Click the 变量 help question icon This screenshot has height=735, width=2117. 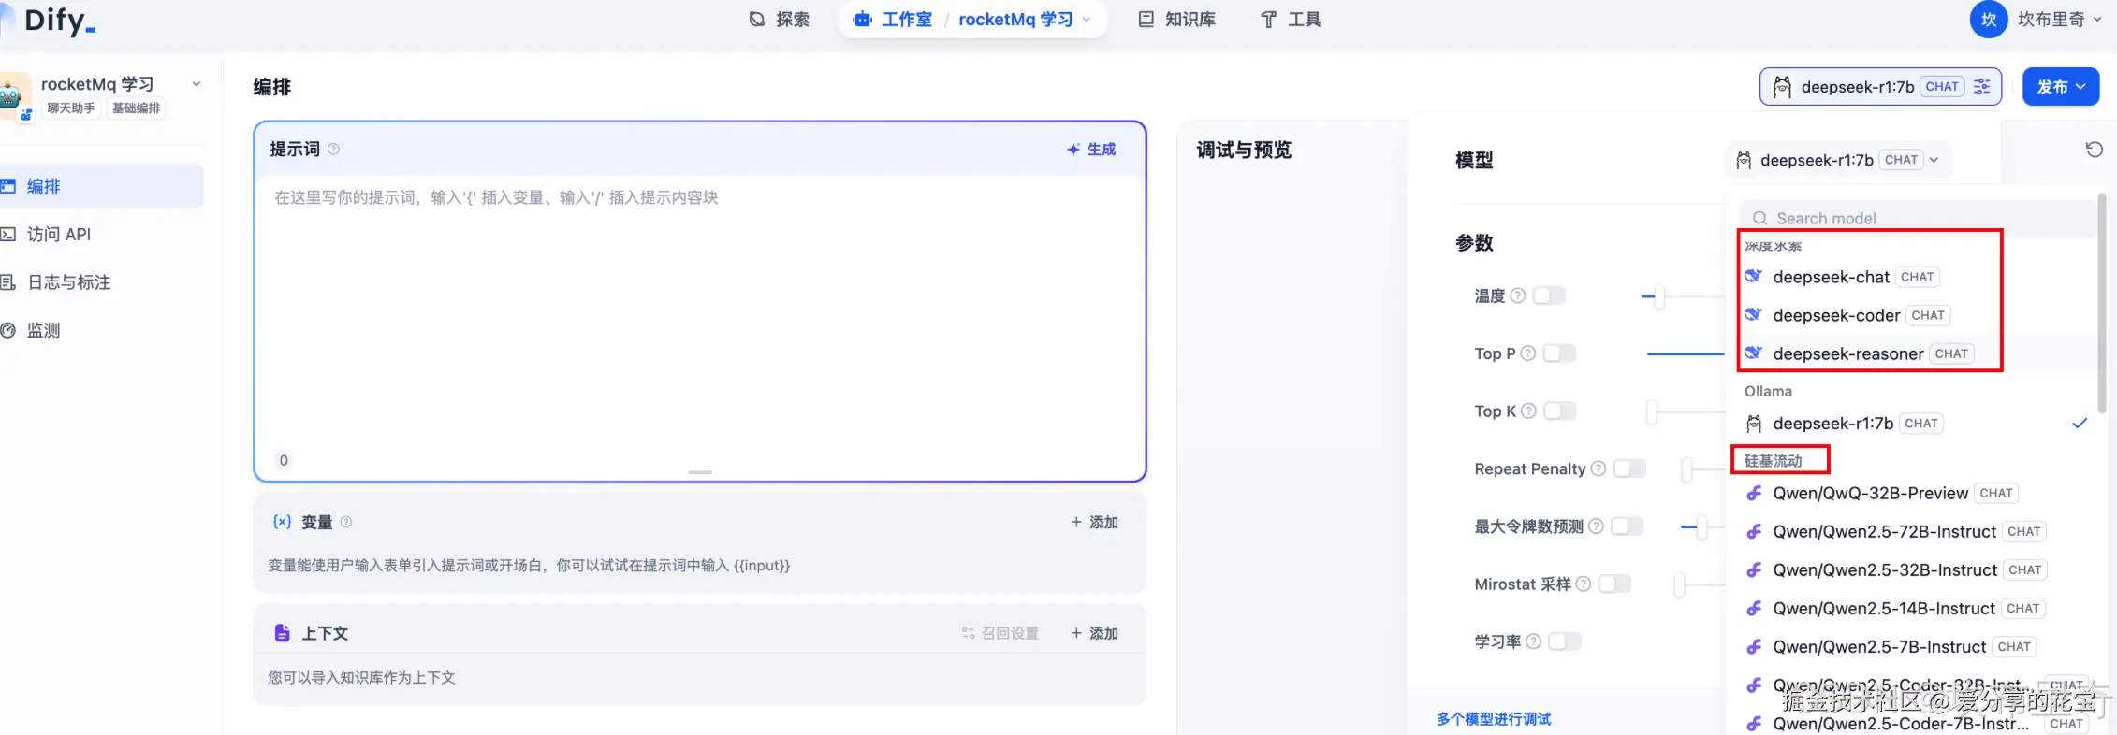pos(346,523)
